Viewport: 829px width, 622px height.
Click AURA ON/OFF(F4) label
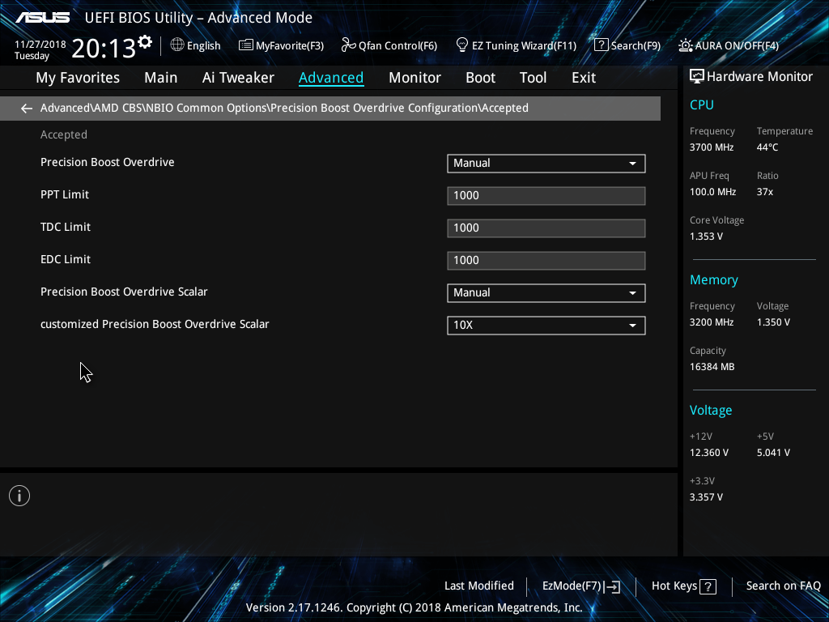[737, 46]
